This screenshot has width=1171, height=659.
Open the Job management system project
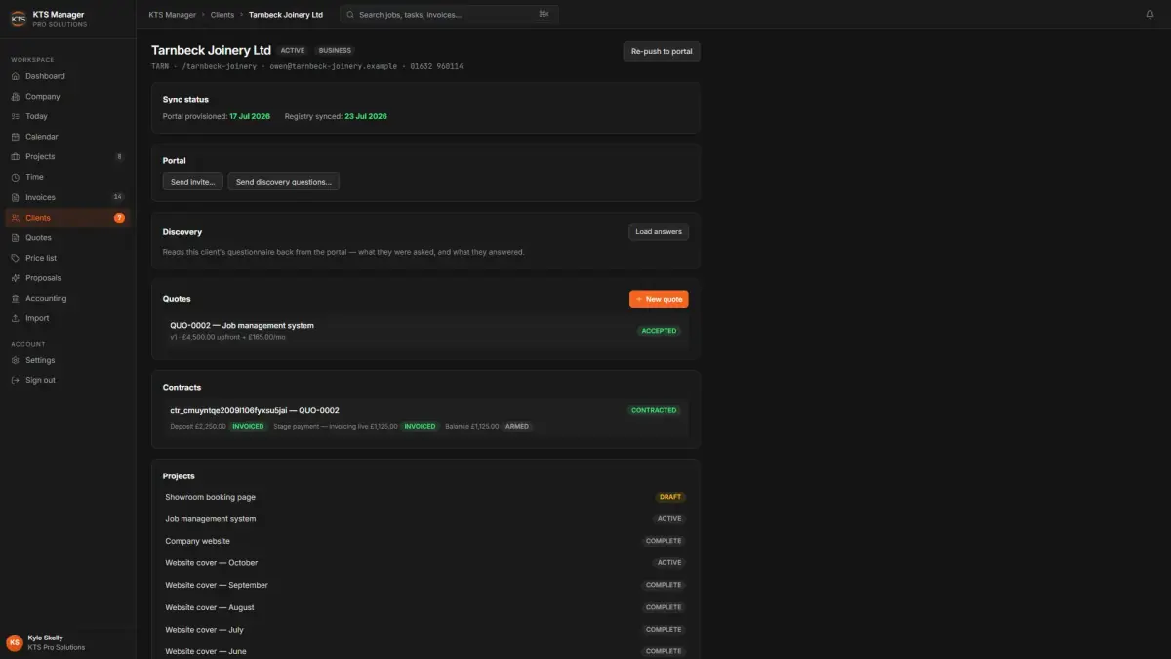(425, 519)
